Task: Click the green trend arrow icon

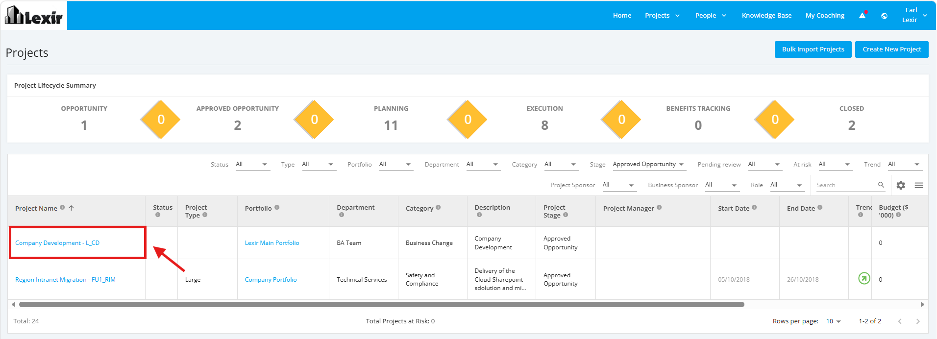Action: (864, 278)
